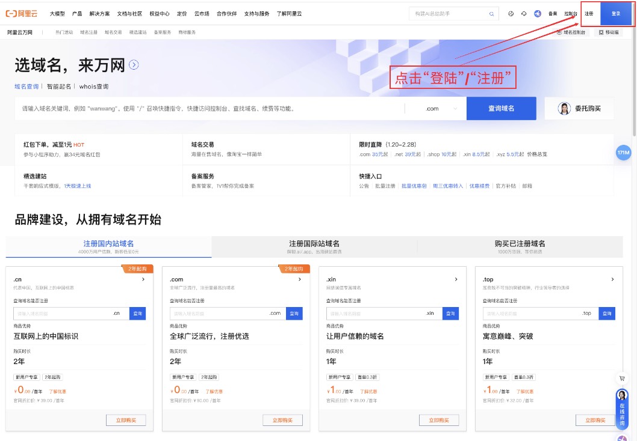Click 立即购买 on the .top card
Screen dimensions: 637x441
(x=595, y=421)
